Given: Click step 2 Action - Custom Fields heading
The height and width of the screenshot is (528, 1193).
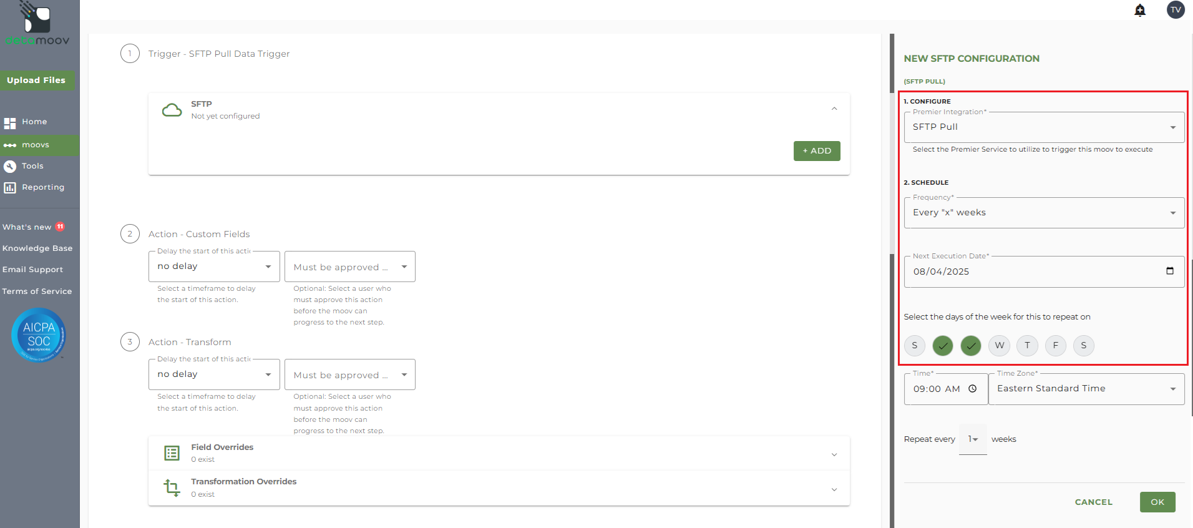Looking at the screenshot, I should [199, 234].
